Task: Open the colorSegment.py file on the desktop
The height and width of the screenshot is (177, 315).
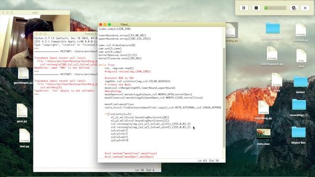Action: click(272, 56)
